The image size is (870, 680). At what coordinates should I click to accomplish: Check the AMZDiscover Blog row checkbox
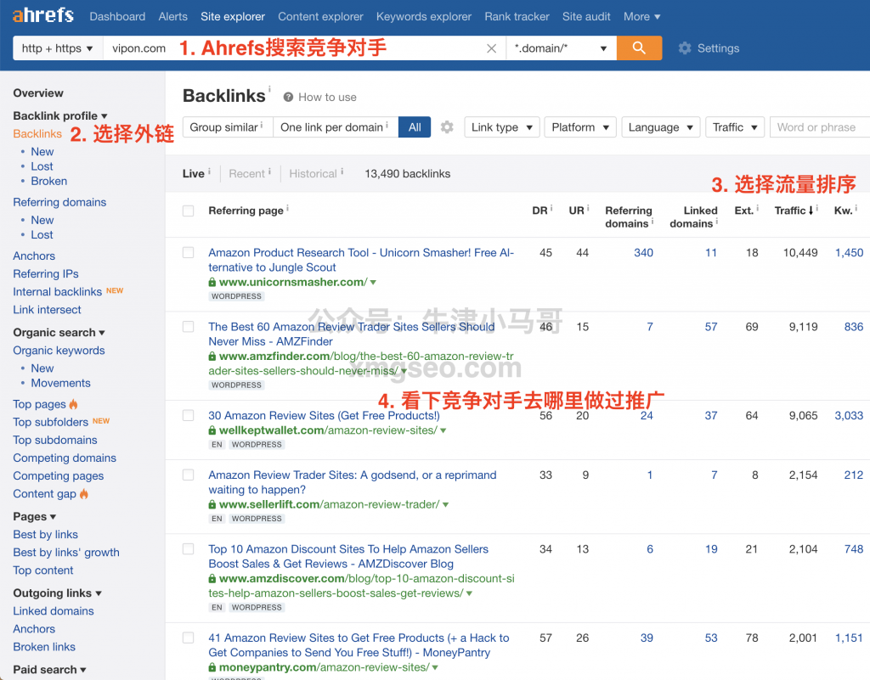point(189,549)
